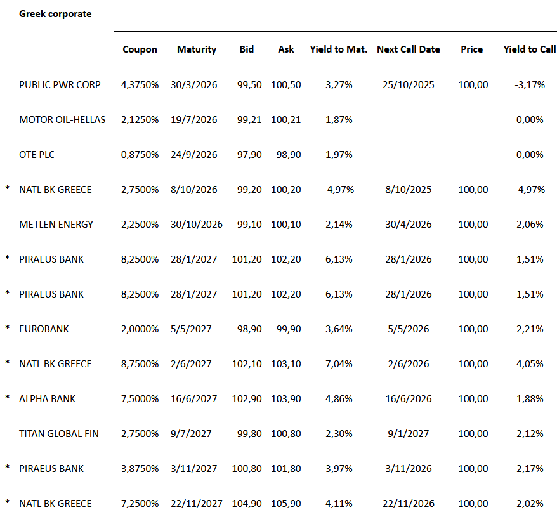The image size is (557, 517).
Task: Click the EUROBANK issuer name
Action: [44, 329]
